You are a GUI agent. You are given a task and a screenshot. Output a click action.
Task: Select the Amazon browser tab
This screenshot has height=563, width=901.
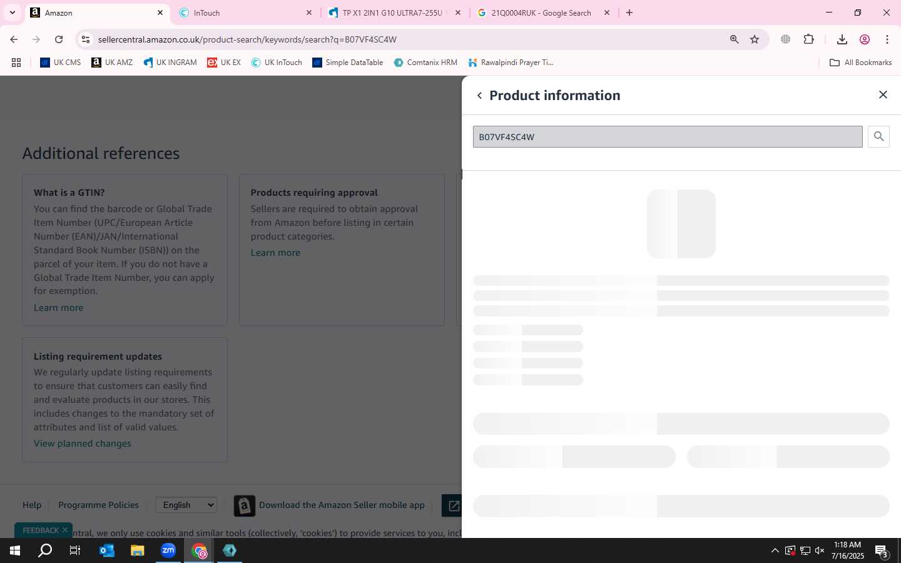(97, 13)
